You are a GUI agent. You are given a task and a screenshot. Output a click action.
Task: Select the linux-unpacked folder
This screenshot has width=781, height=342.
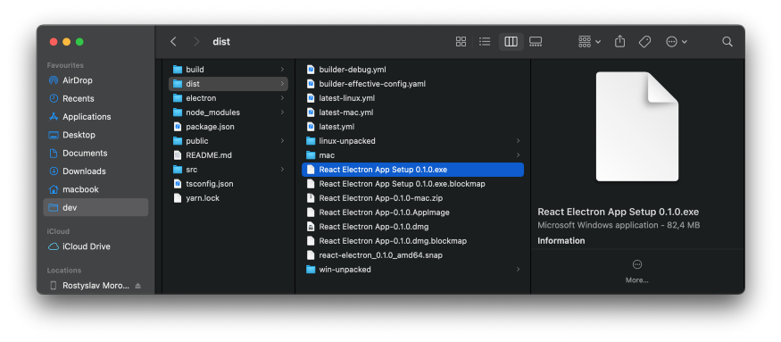tap(412, 141)
